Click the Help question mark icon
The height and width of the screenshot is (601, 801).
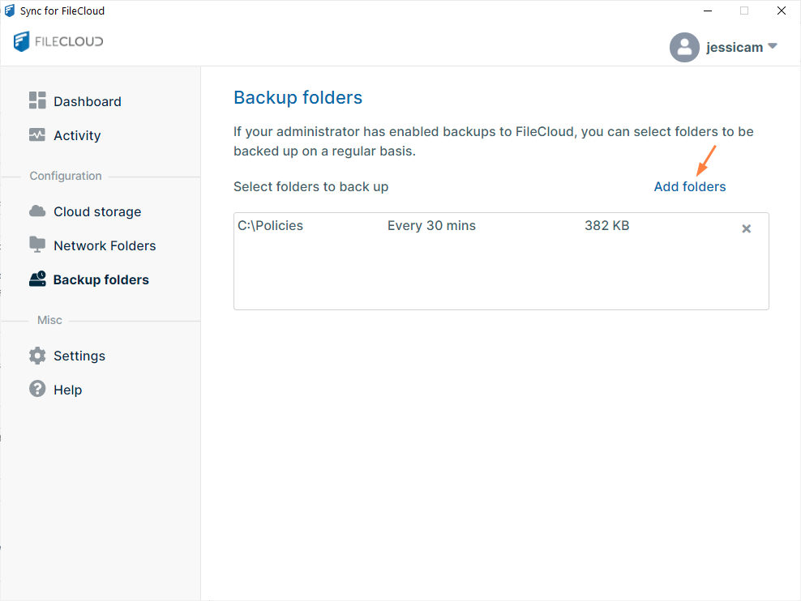pyautogui.click(x=37, y=390)
